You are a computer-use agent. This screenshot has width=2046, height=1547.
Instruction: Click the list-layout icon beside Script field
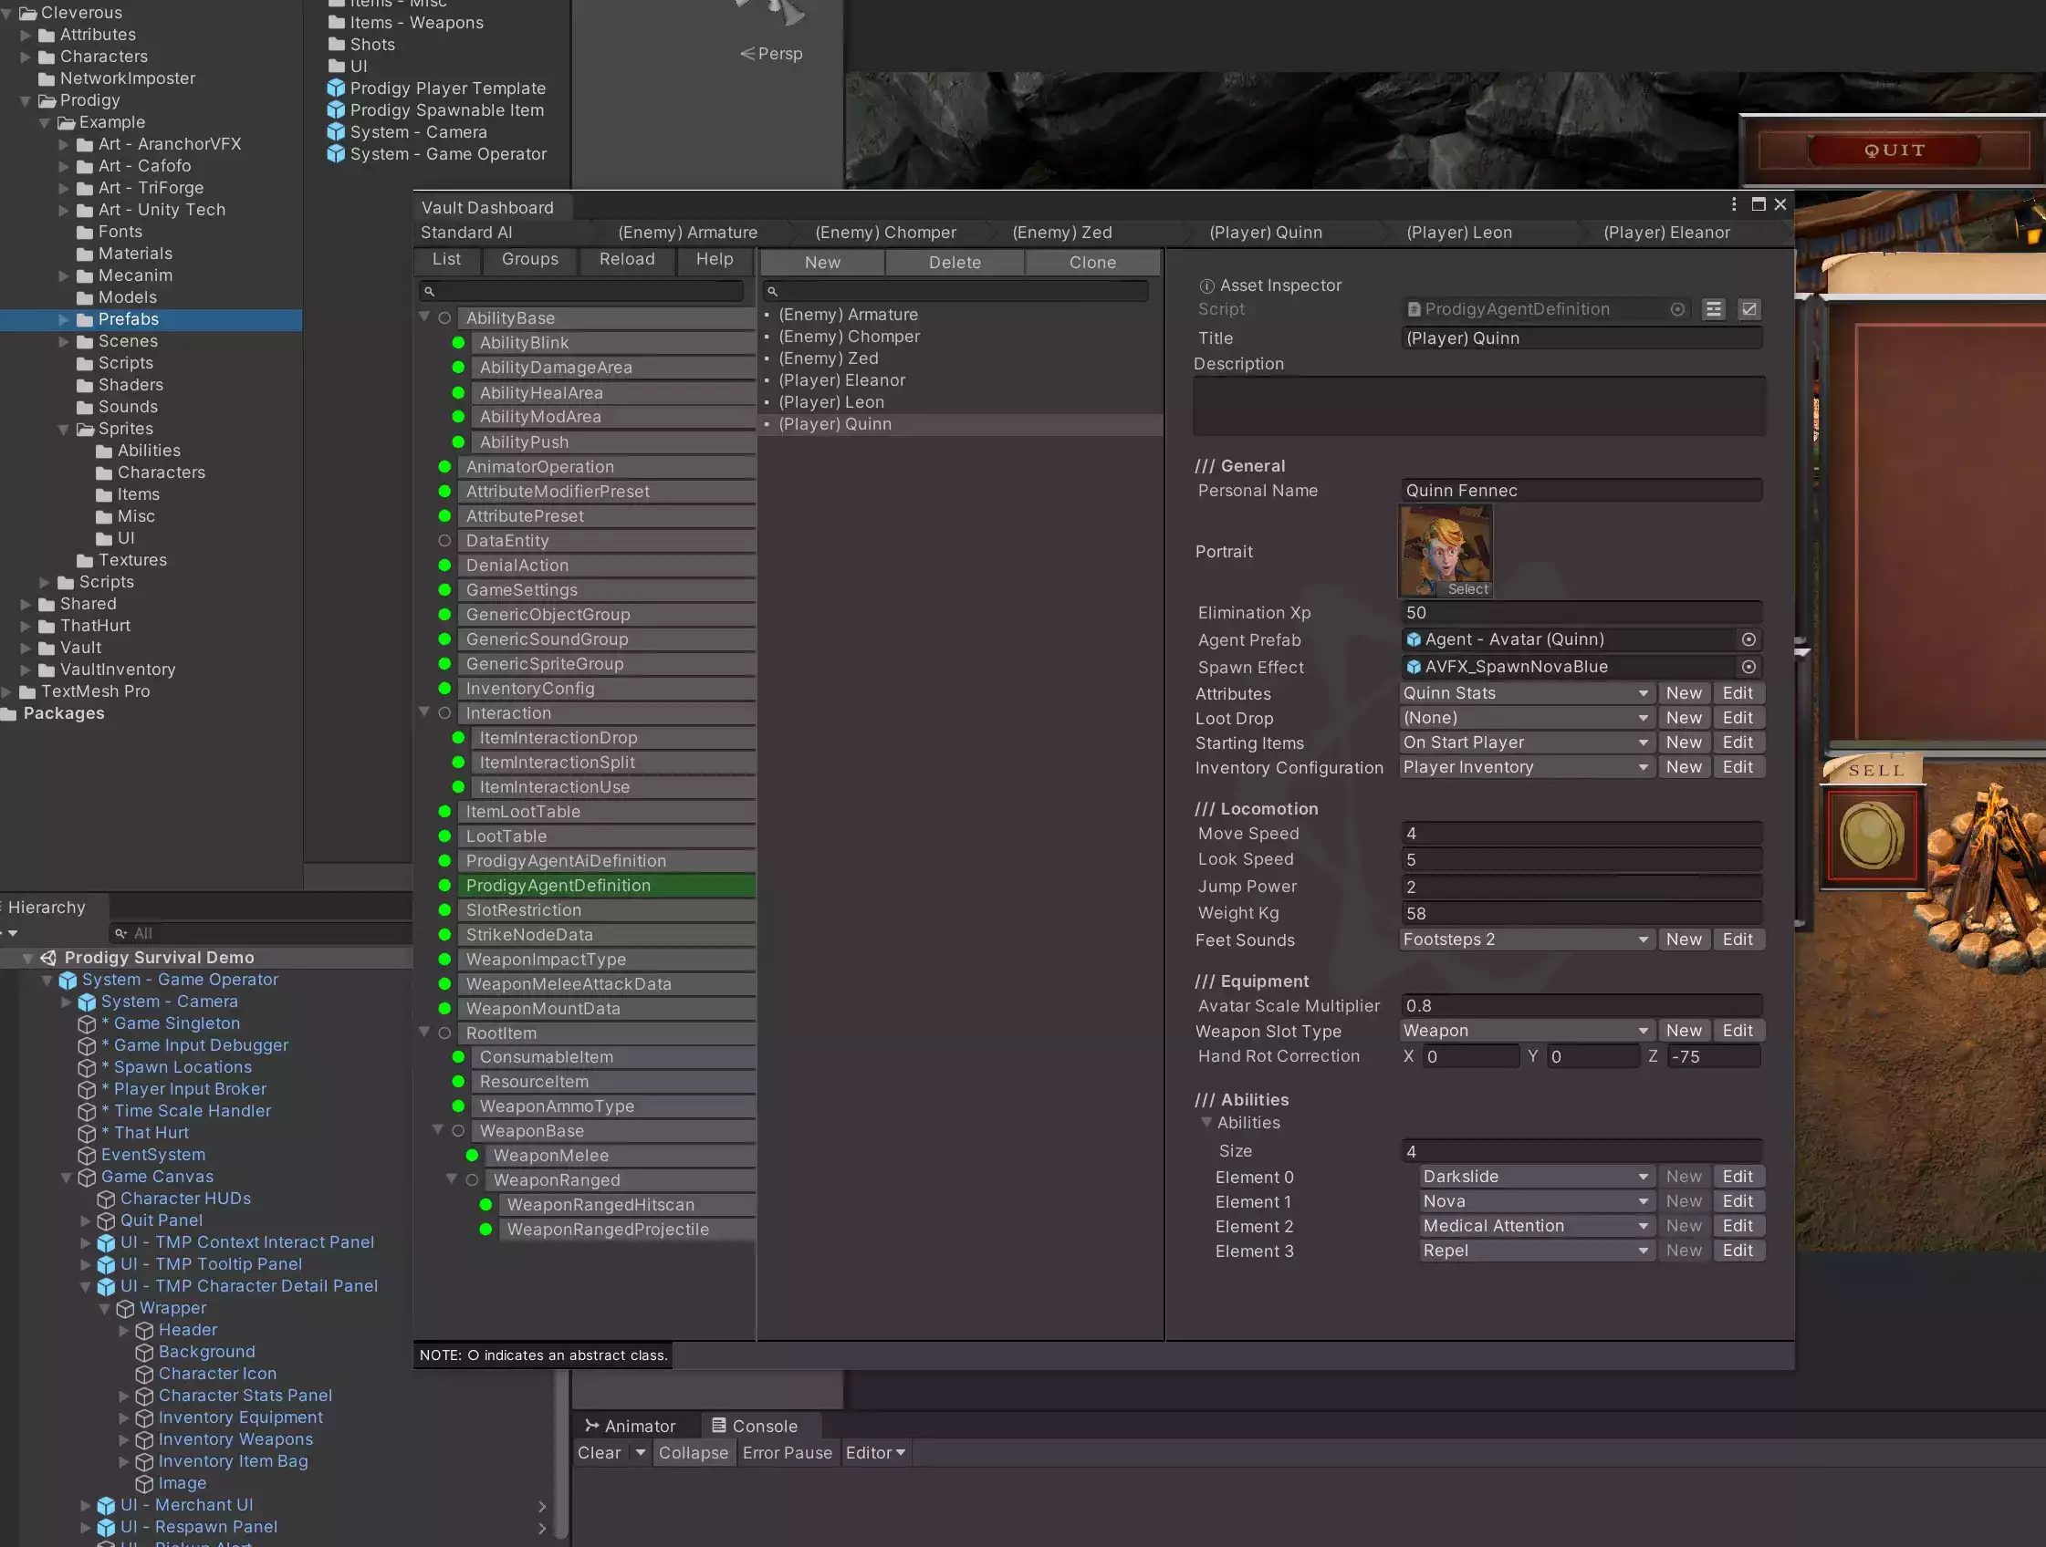(x=1713, y=310)
